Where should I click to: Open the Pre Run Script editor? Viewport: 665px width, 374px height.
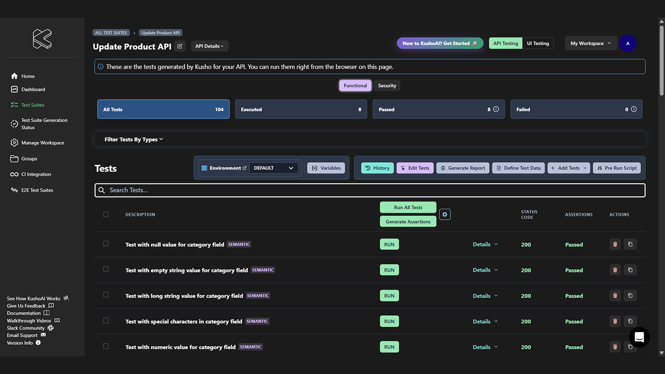(617, 168)
